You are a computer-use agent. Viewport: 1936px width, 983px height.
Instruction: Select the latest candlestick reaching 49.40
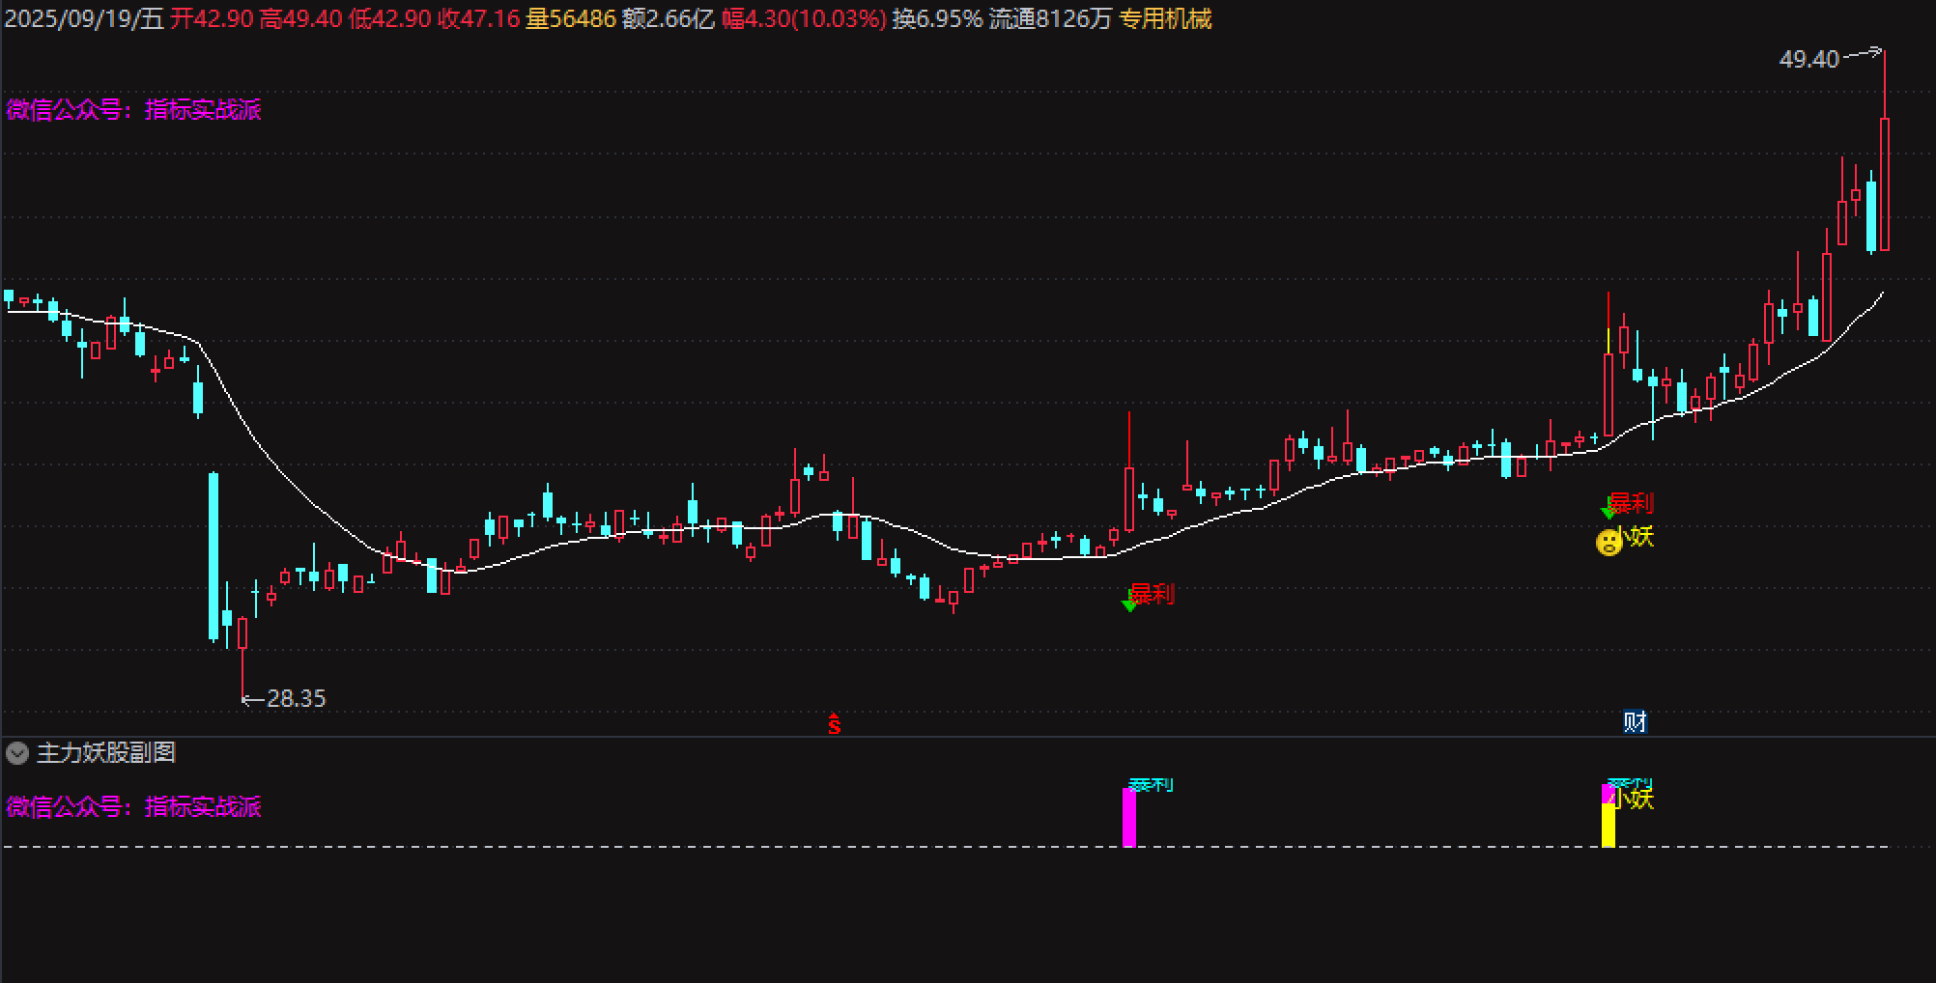(x=1884, y=183)
